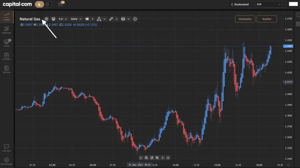
Task: Click the info icon on right panel
Action: pyautogui.click(x=298, y=15)
